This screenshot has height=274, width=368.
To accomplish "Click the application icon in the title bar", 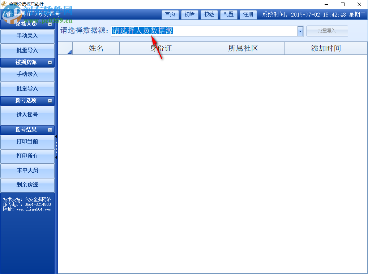I will (4, 4).
